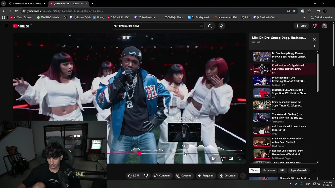Show more filter chips with right arrow
335x188 pixels.
(x=315, y=171)
